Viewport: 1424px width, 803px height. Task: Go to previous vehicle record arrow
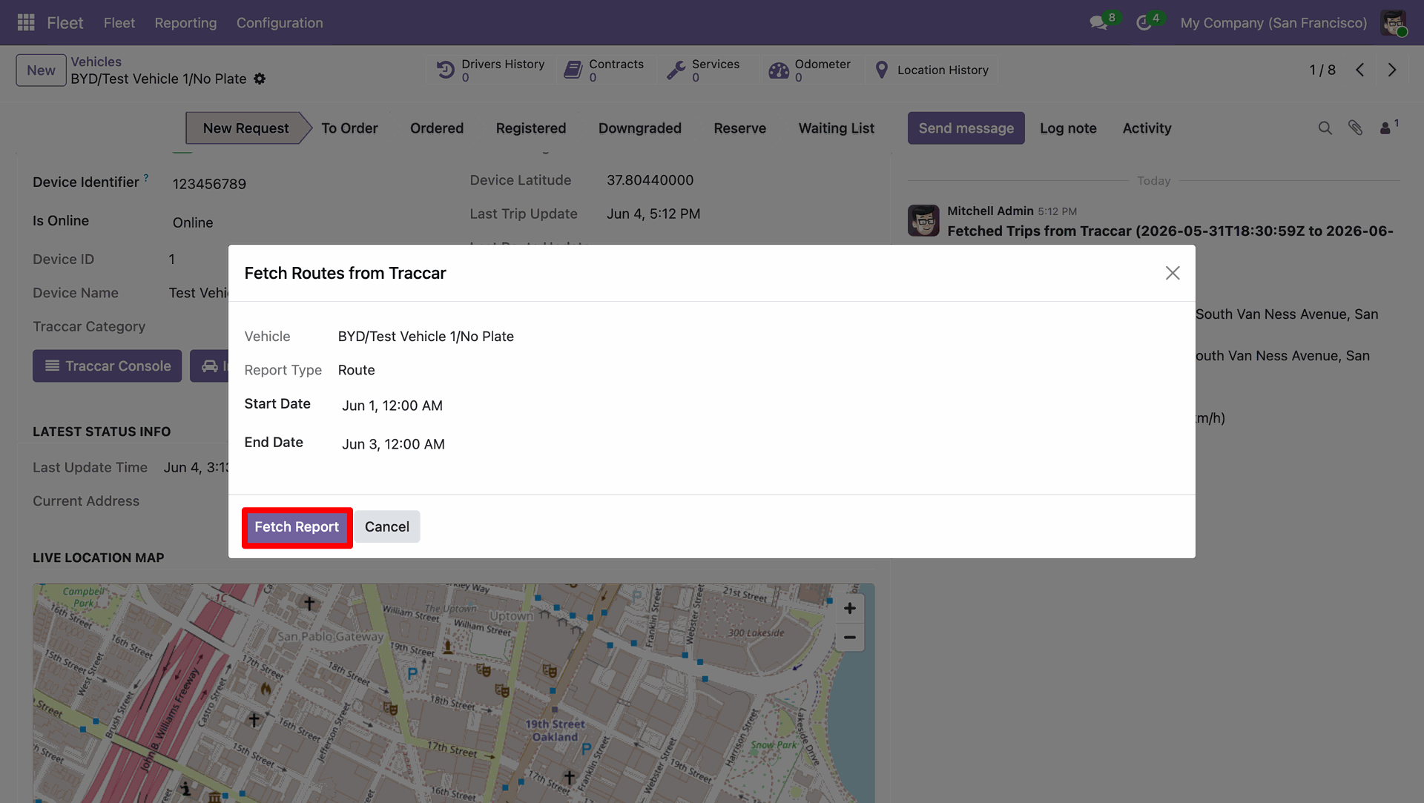tap(1360, 70)
